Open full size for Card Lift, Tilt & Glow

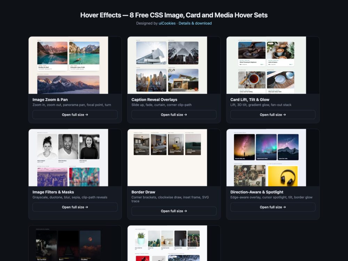point(273,115)
